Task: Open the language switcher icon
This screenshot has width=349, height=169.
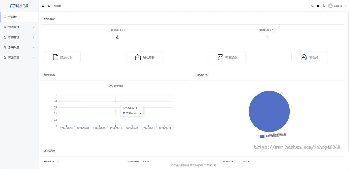Action: 312,6
